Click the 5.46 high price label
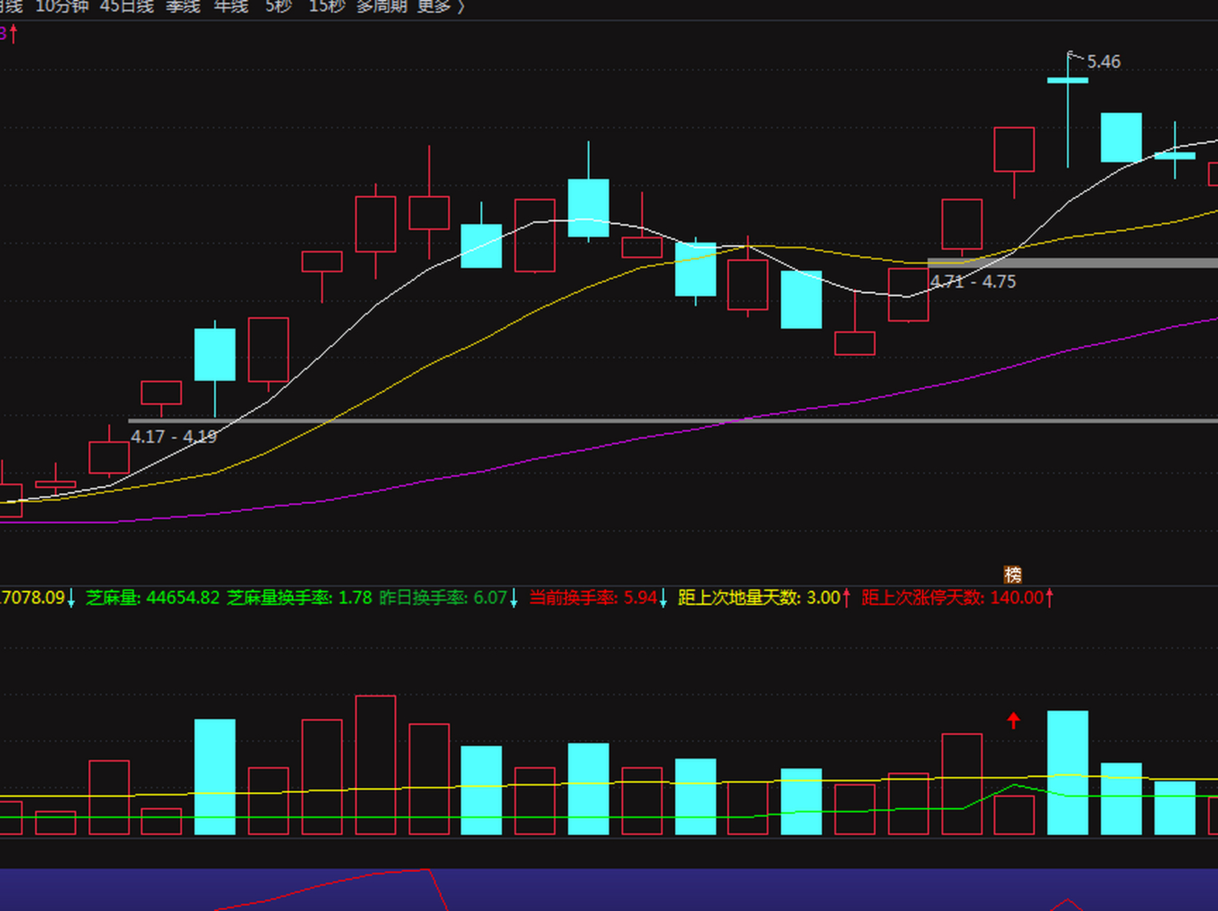Image resolution: width=1218 pixels, height=911 pixels. (x=1103, y=62)
